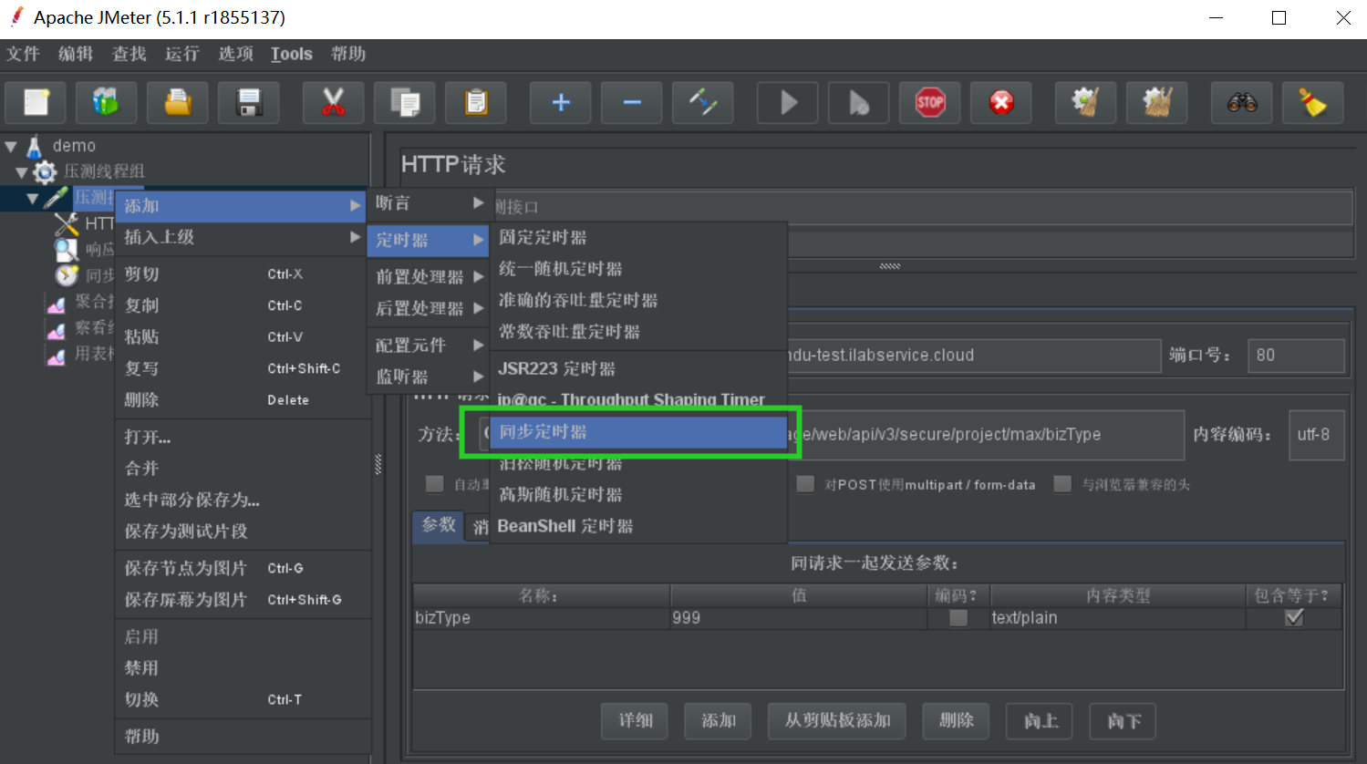
Task: Open the Tools menu in menu bar
Action: [x=292, y=54]
